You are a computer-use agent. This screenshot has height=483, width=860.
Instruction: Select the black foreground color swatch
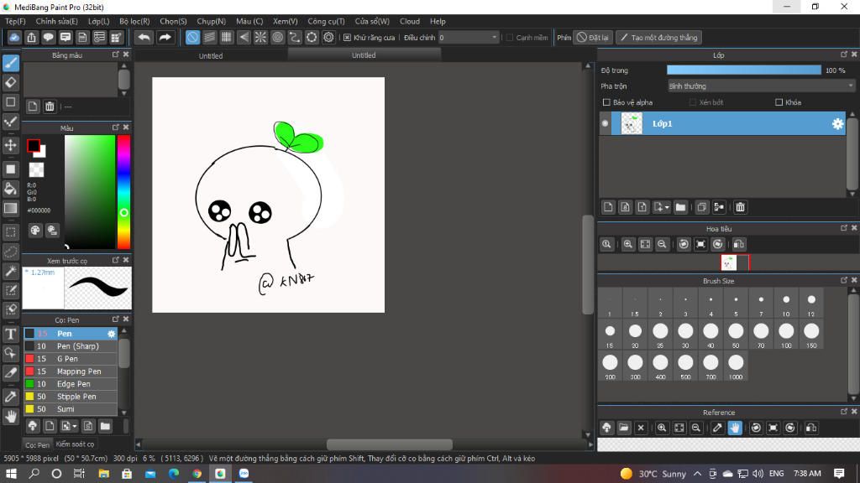click(x=34, y=146)
